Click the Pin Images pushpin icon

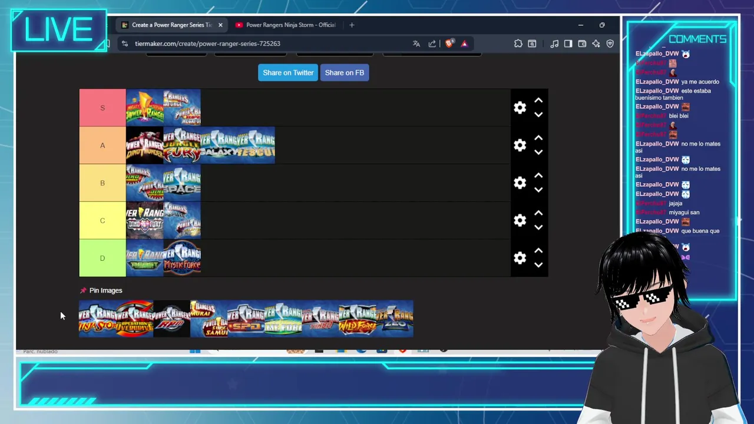pos(83,290)
